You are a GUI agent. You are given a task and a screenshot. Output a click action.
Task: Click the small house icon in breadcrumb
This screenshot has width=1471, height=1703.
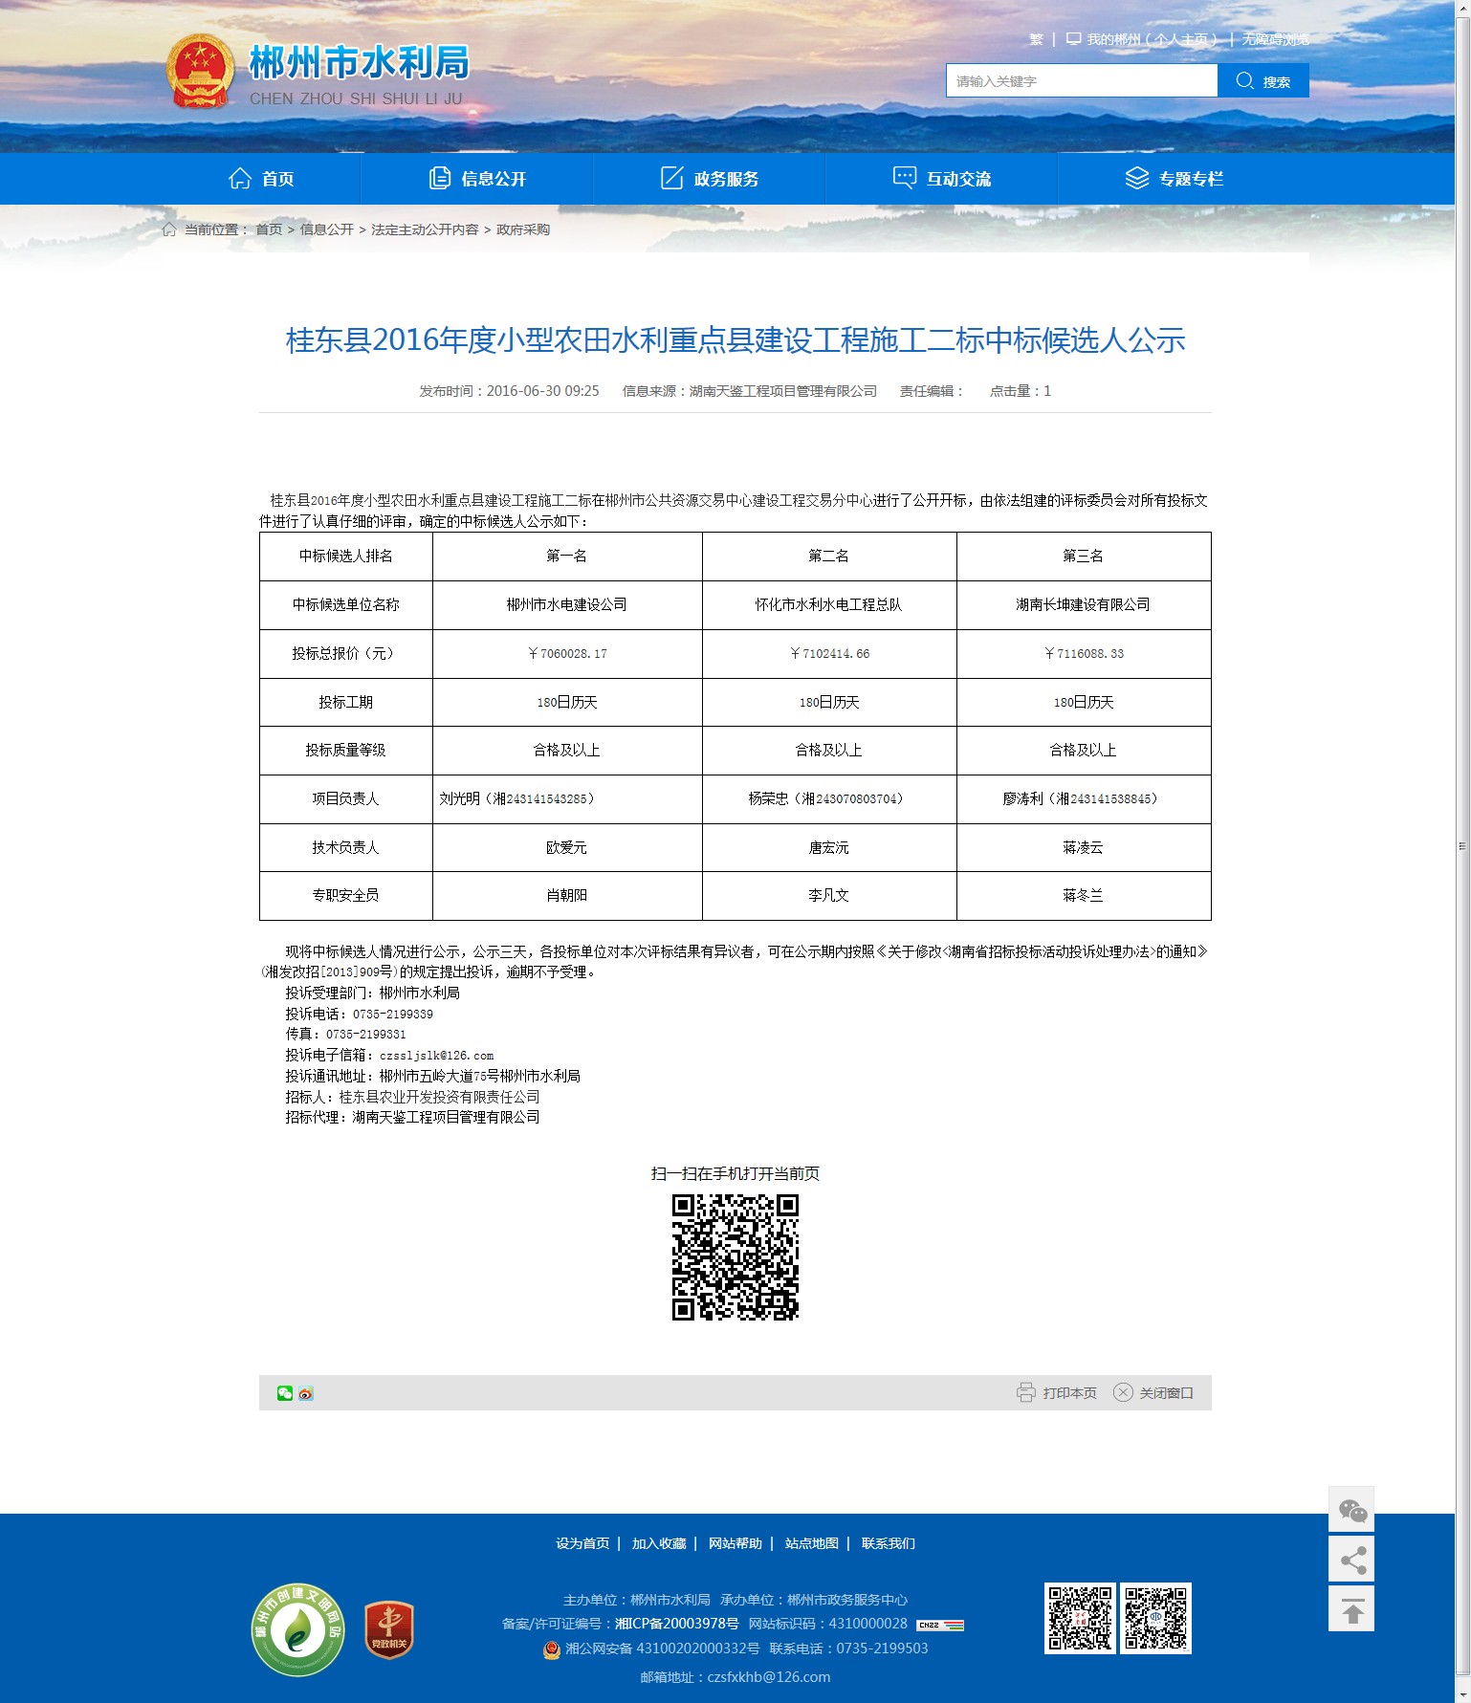tap(169, 229)
